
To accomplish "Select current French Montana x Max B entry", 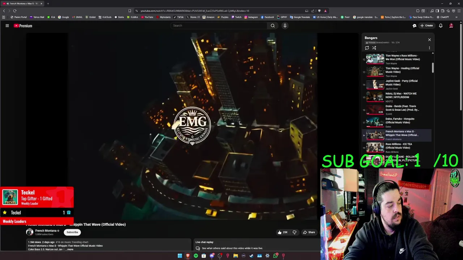I will point(397,135).
